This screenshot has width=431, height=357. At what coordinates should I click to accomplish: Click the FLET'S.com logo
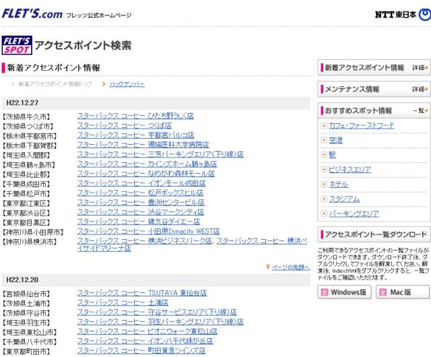32,13
